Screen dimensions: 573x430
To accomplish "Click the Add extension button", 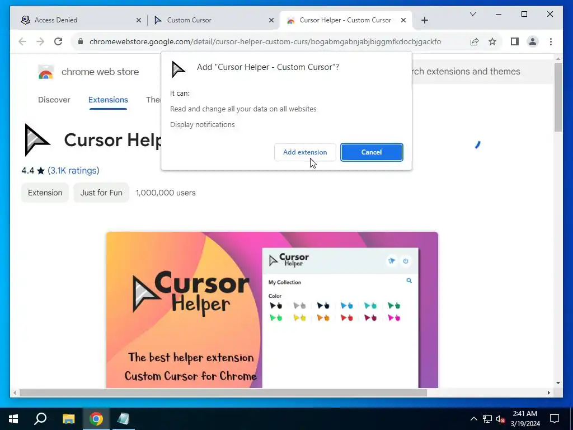I will 305,152.
